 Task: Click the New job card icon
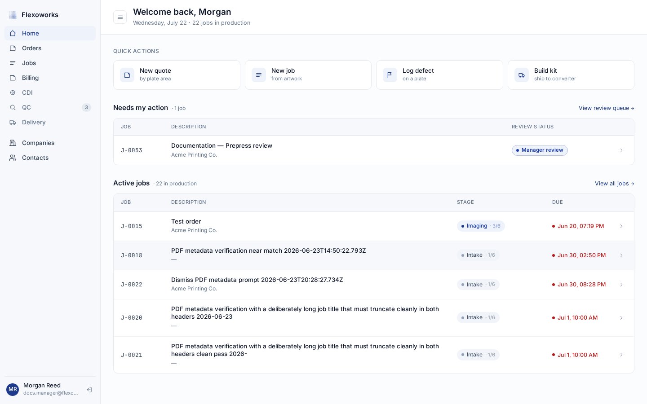[259, 75]
